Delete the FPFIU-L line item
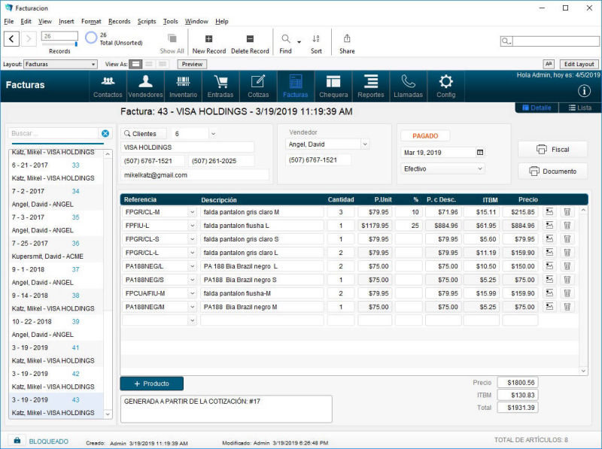The image size is (602, 449). pyautogui.click(x=567, y=226)
